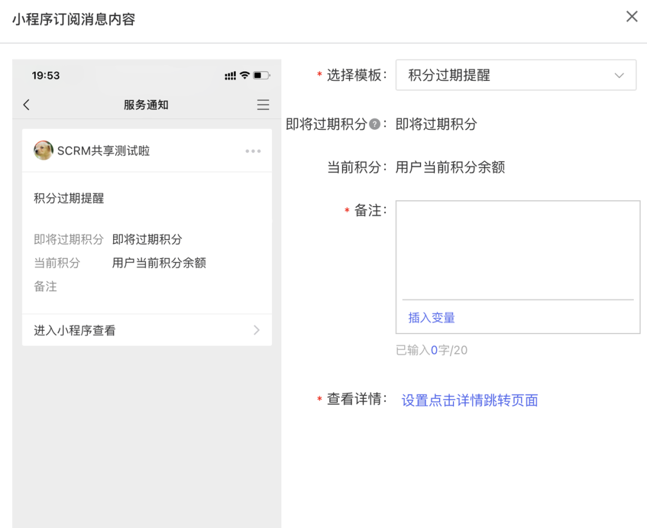Click the 当前积分 value 用户当前积分余额
The width and height of the screenshot is (647, 528).
451,167
